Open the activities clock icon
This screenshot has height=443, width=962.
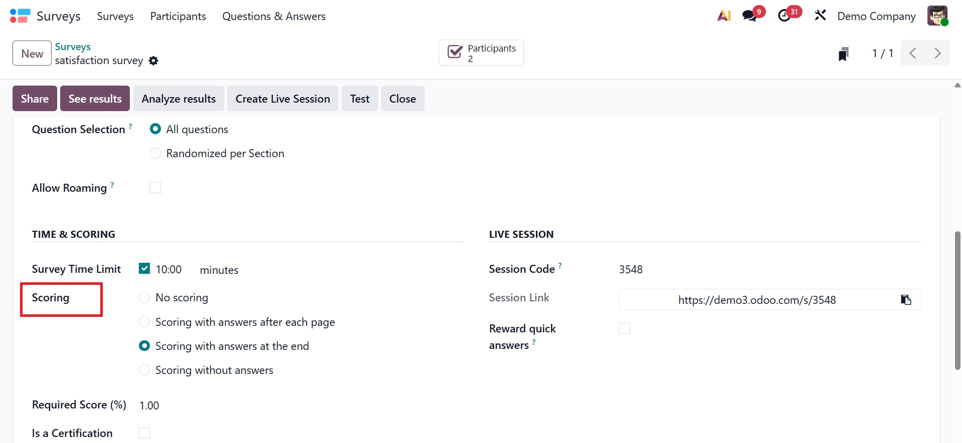coord(785,16)
